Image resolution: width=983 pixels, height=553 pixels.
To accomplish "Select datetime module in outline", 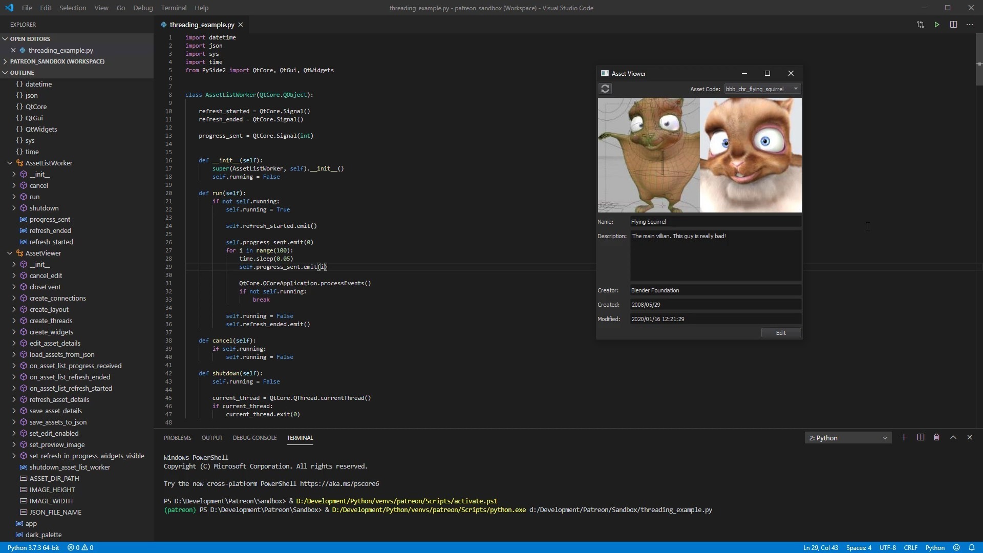I will point(38,84).
